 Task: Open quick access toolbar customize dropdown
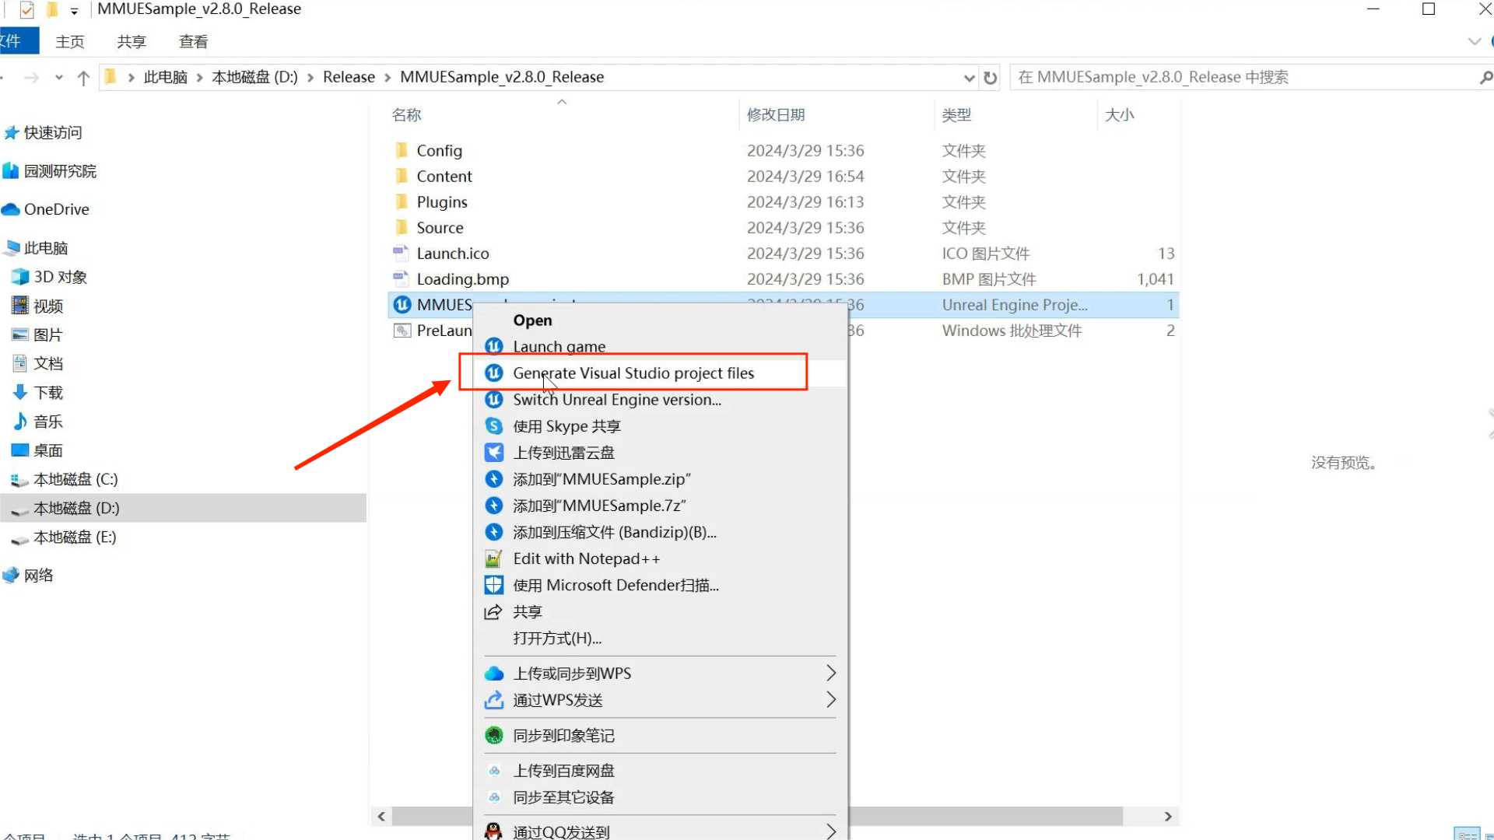click(74, 11)
